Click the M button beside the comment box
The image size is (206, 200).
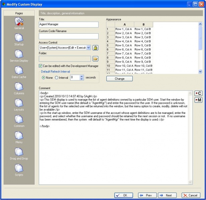click(198, 100)
